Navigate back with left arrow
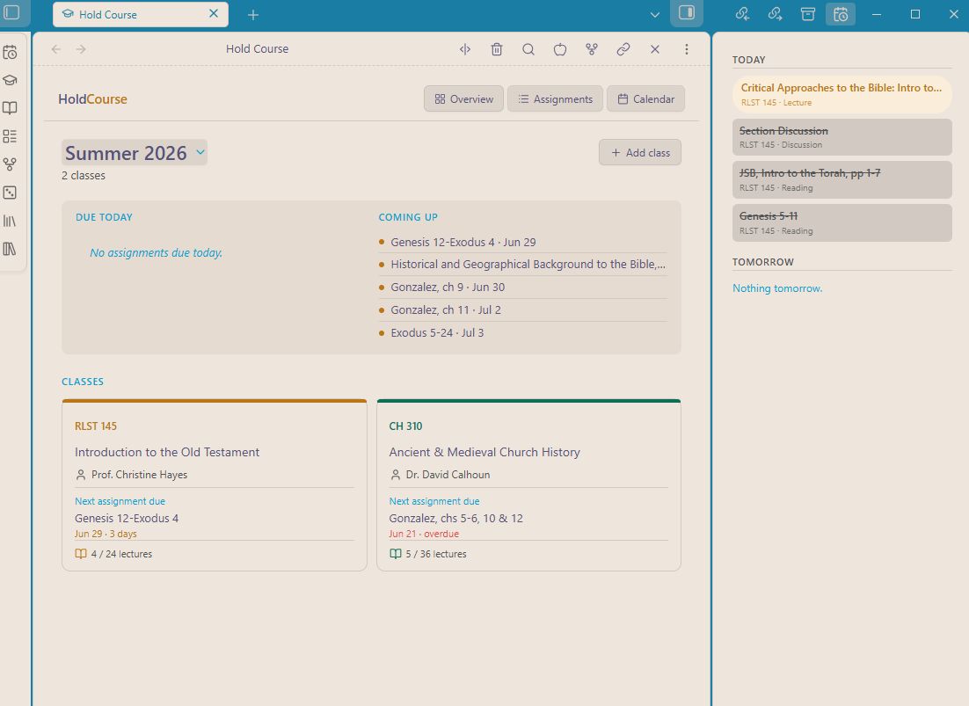The width and height of the screenshot is (969, 706). (x=56, y=49)
